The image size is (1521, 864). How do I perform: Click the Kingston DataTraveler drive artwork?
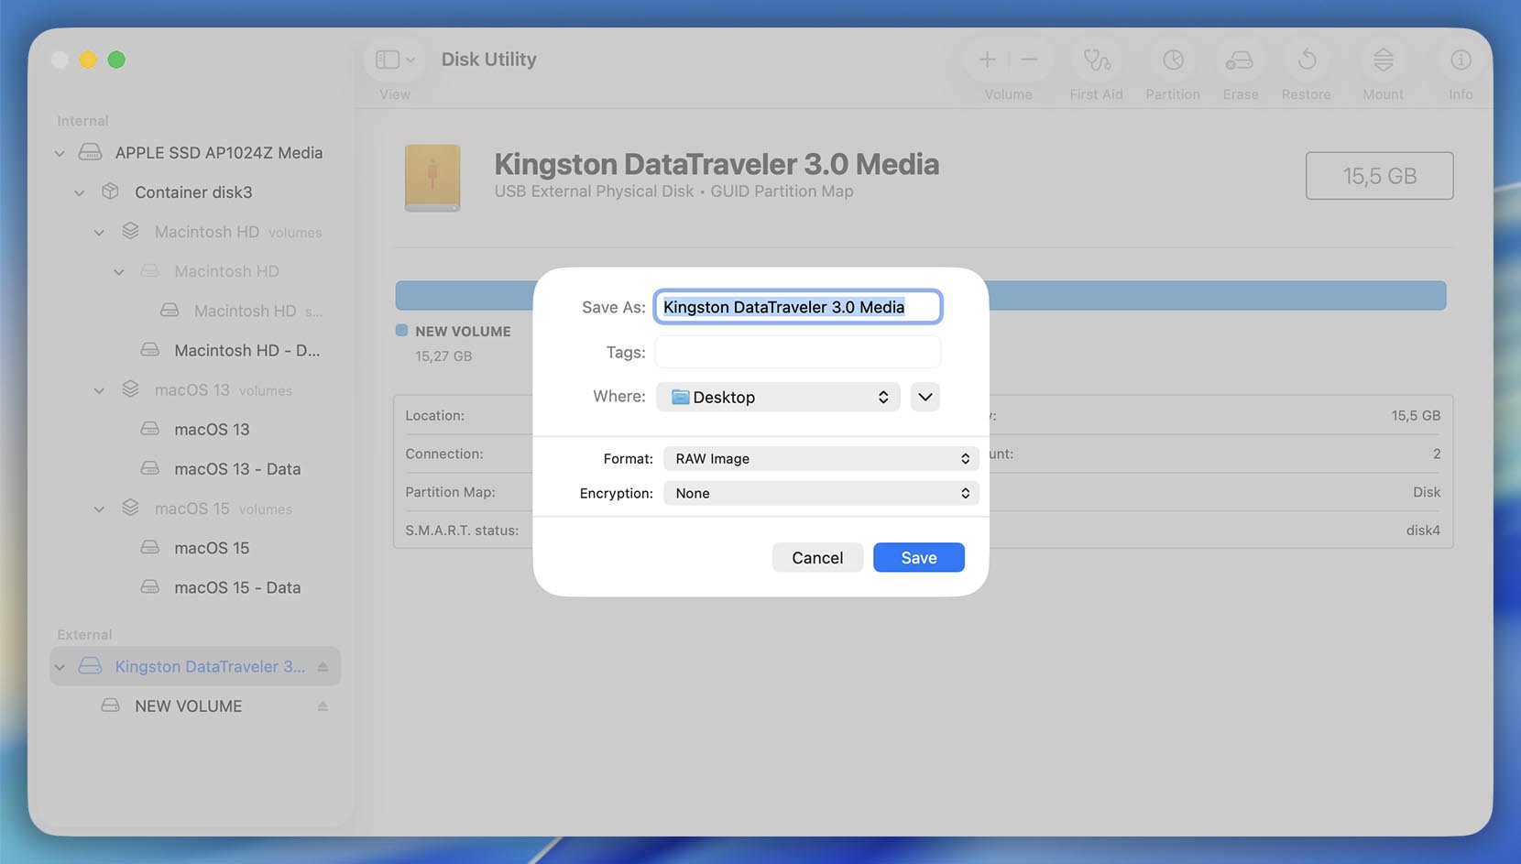point(432,178)
